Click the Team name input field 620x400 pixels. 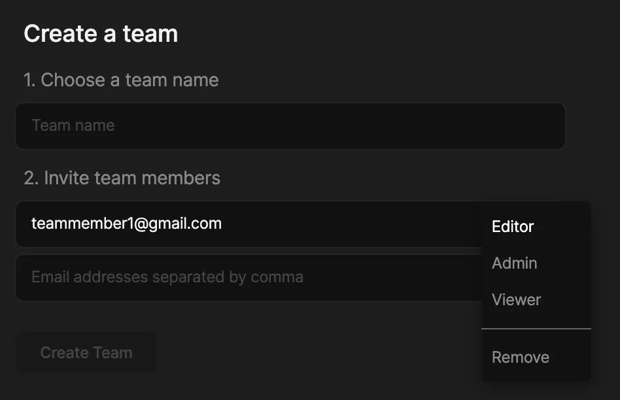(290, 125)
